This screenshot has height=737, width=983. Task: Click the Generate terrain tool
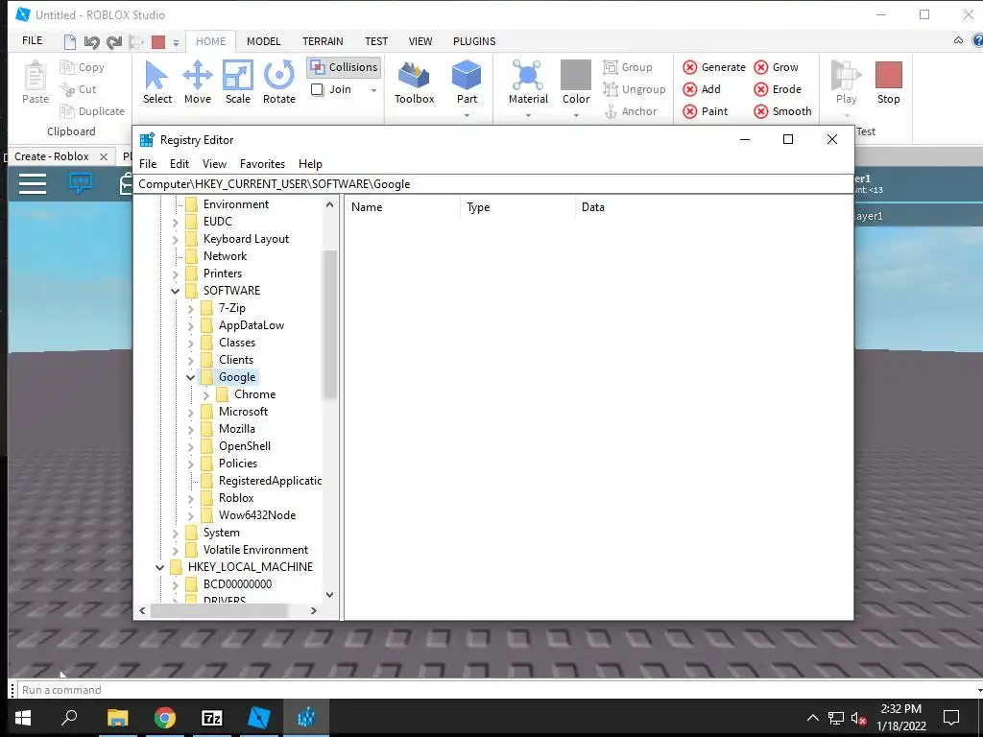pyautogui.click(x=714, y=67)
